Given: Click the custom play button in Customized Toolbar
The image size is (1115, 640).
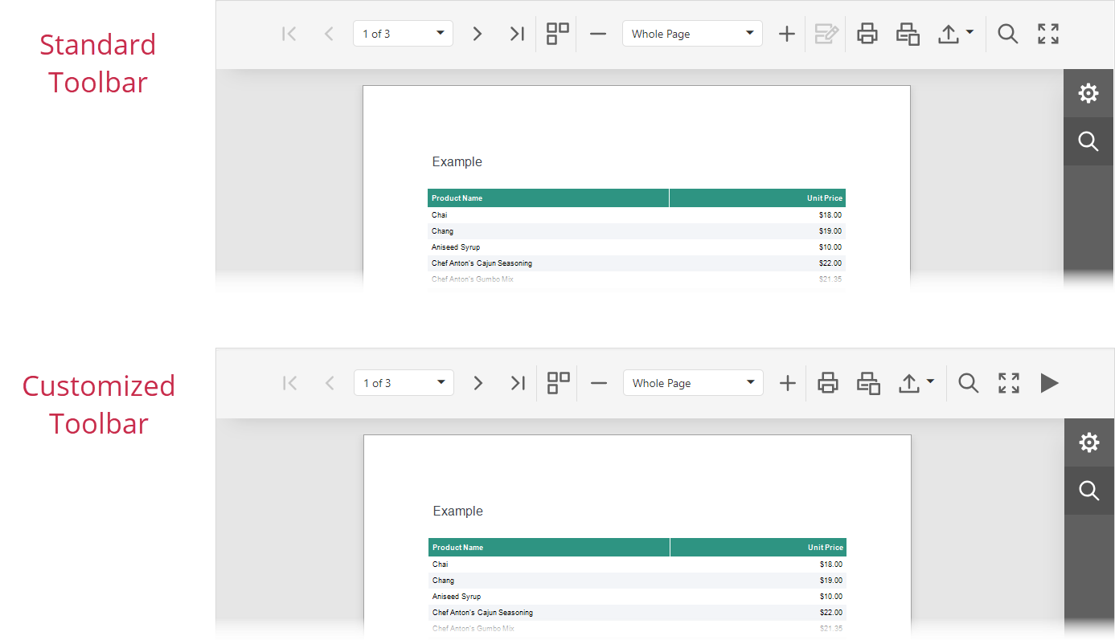Looking at the screenshot, I should (x=1049, y=383).
